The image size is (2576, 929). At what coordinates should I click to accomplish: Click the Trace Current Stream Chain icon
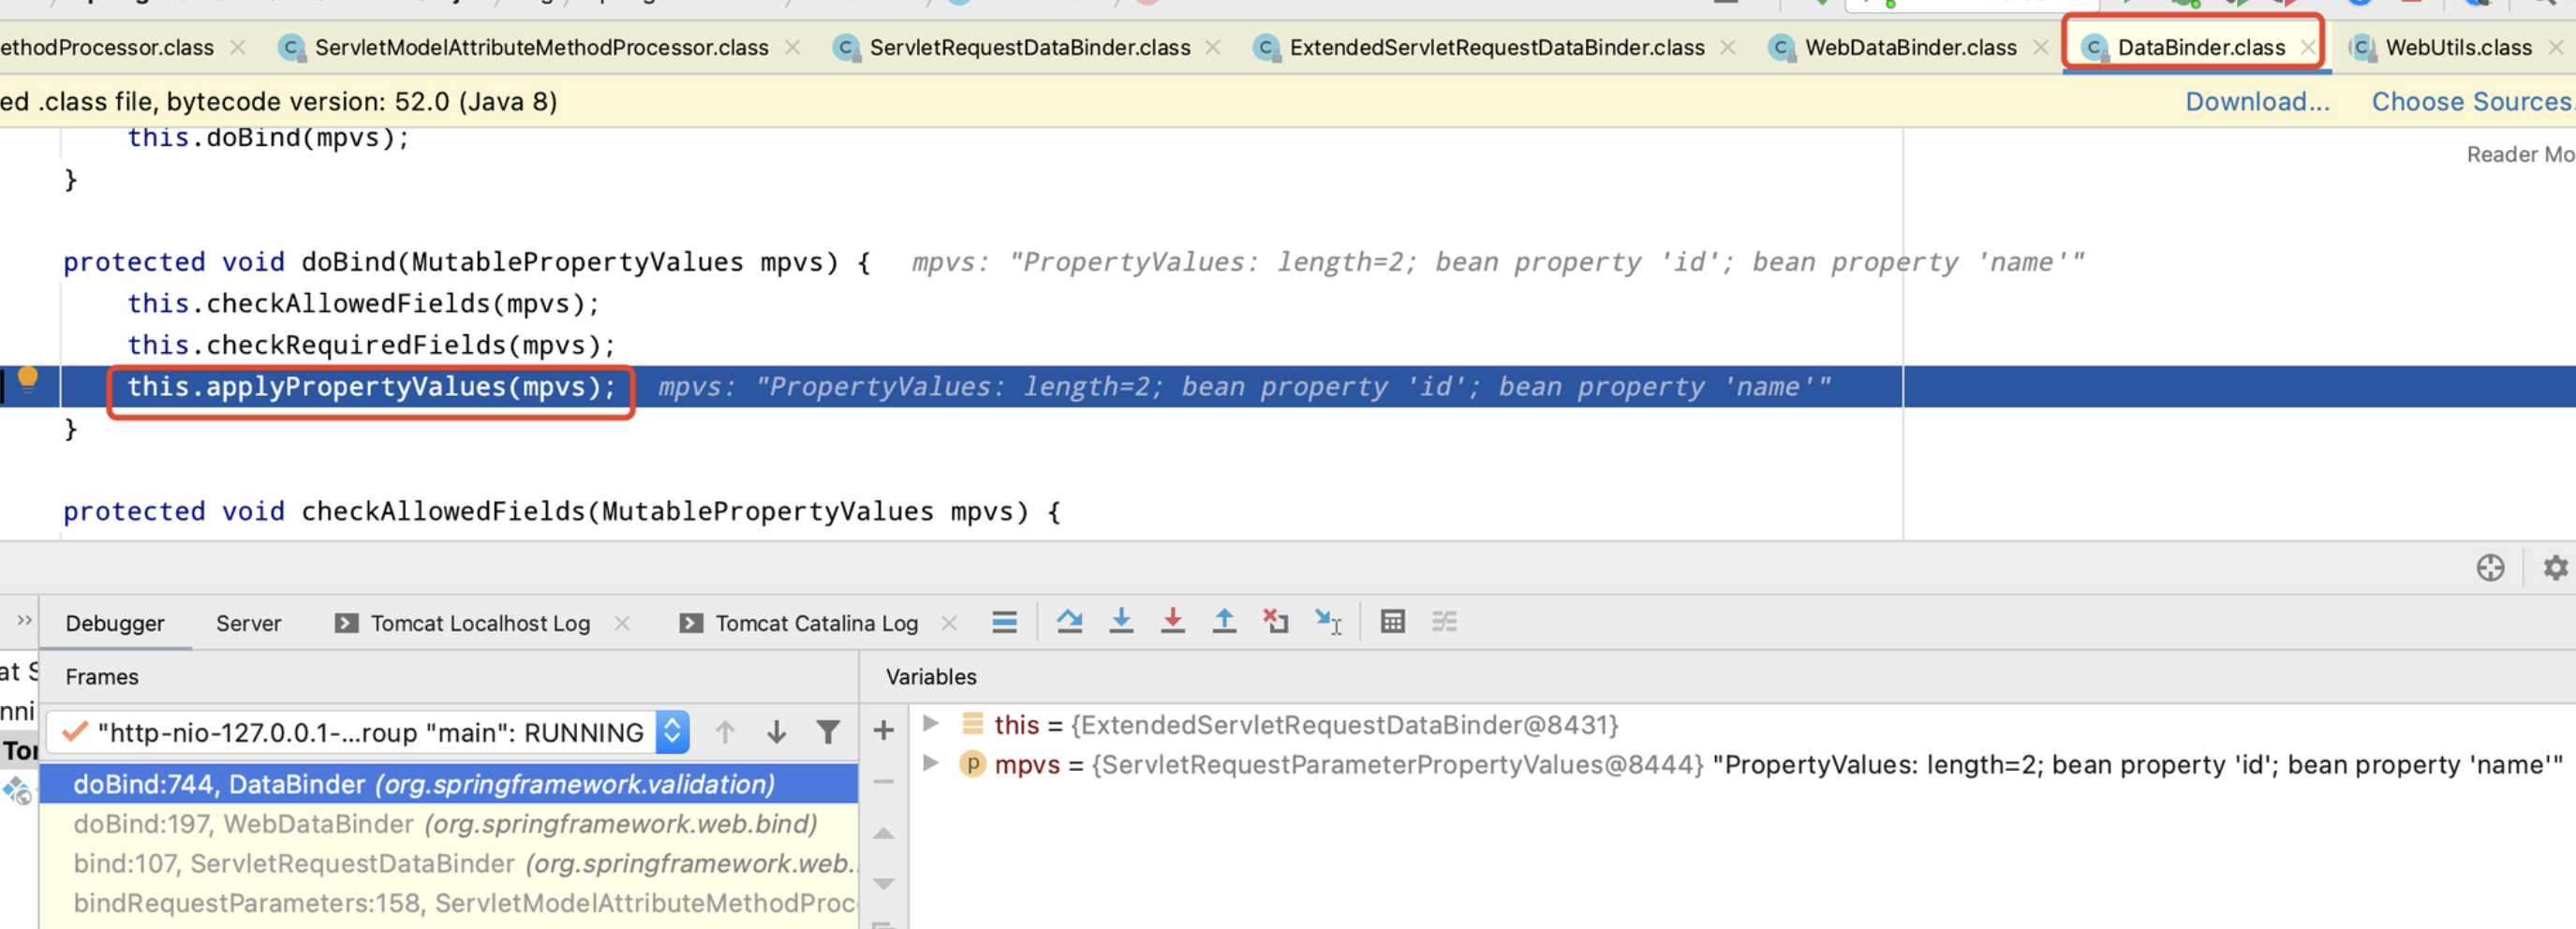click(1444, 622)
